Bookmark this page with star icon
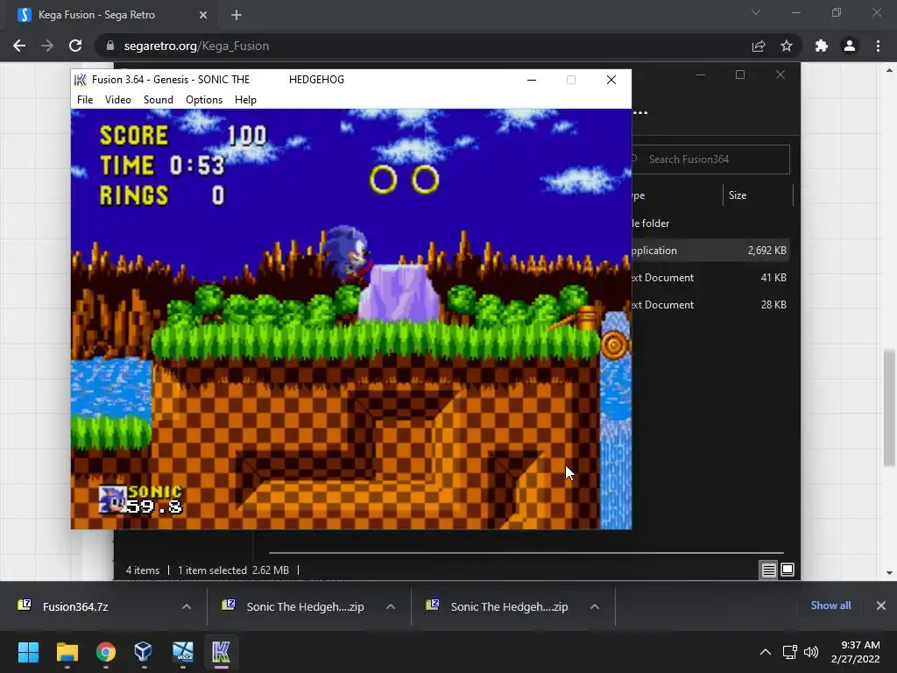Viewport: 897px width, 673px height. point(787,46)
